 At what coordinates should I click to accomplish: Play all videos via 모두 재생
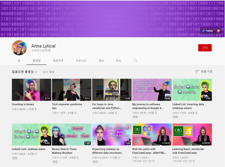pyautogui.click(x=48, y=72)
